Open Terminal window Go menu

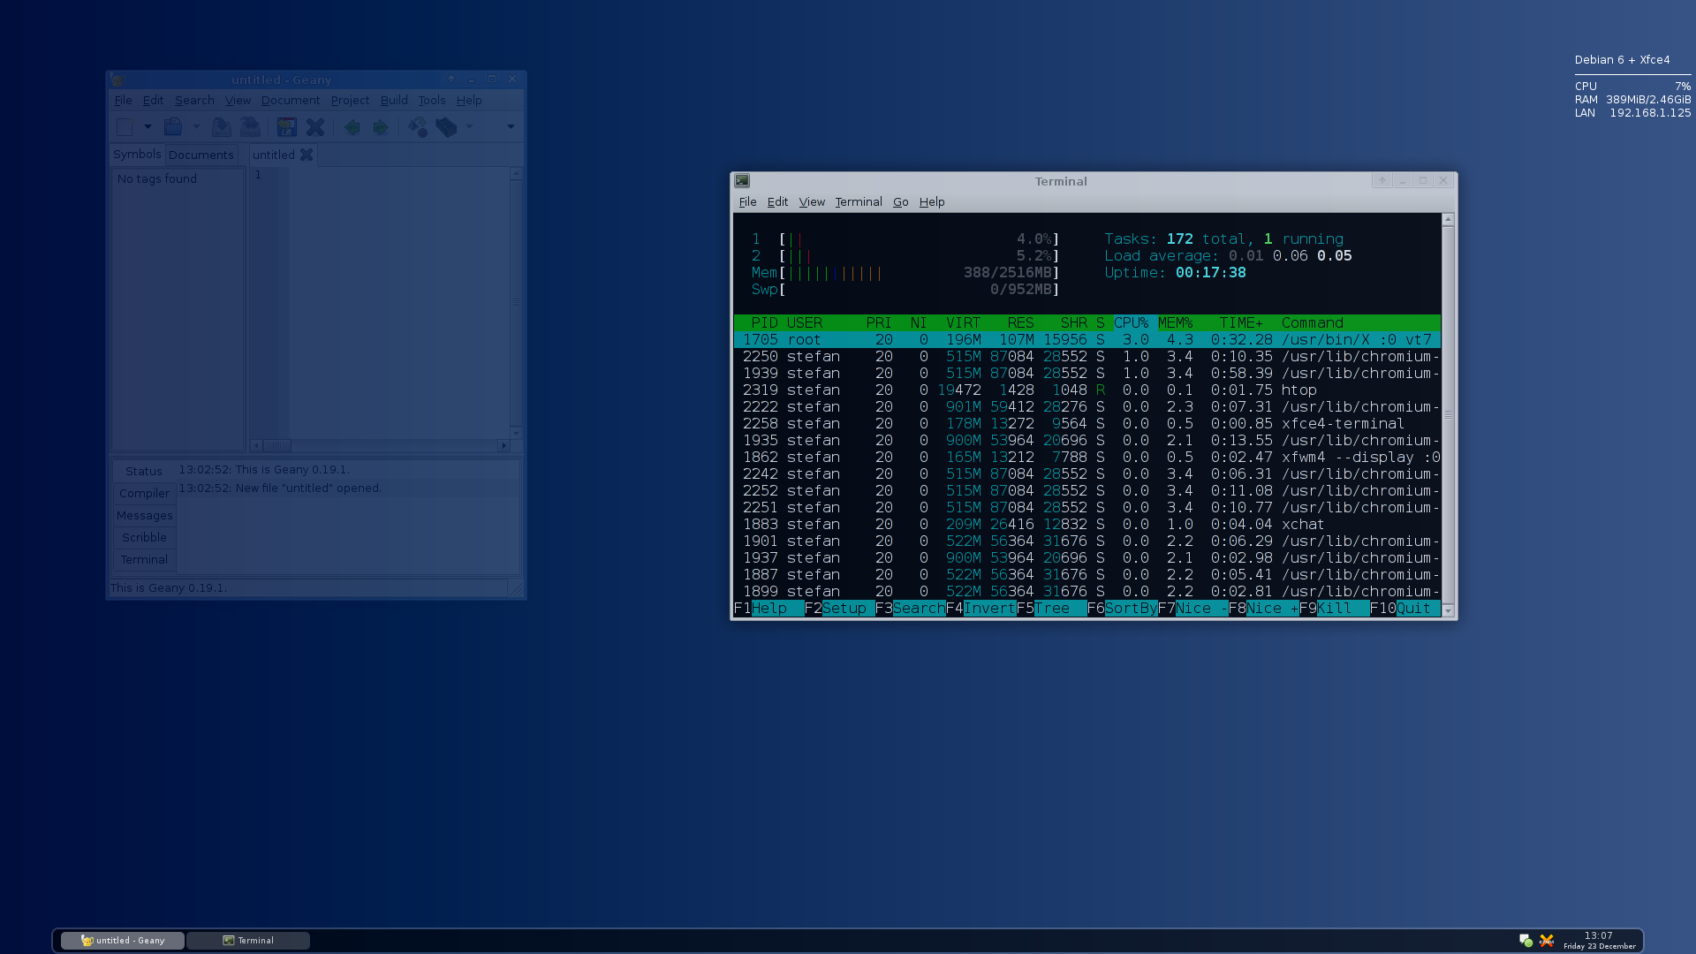click(x=900, y=201)
